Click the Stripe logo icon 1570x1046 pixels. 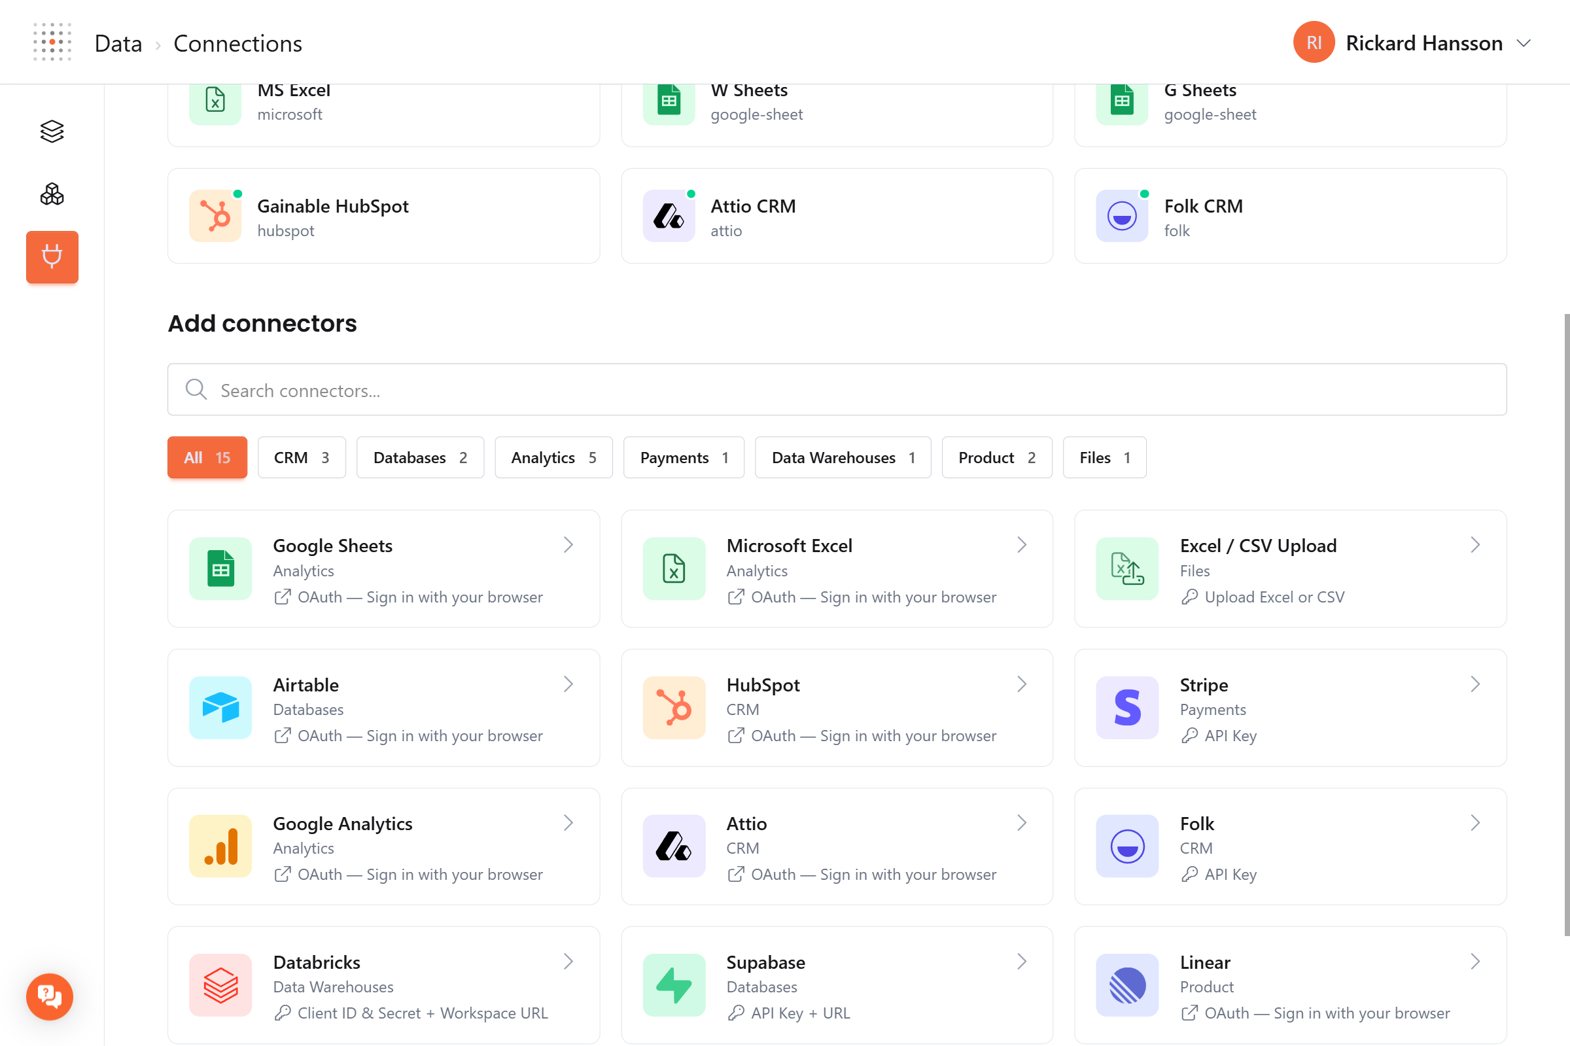tap(1126, 708)
